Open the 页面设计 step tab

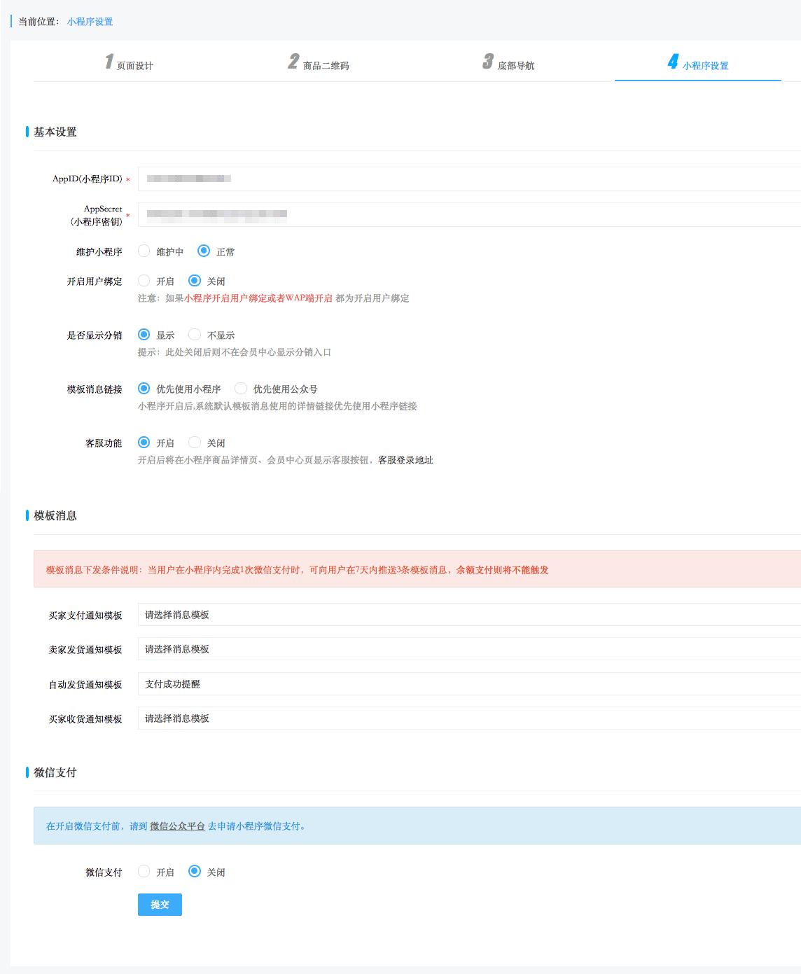pos(130,64)
